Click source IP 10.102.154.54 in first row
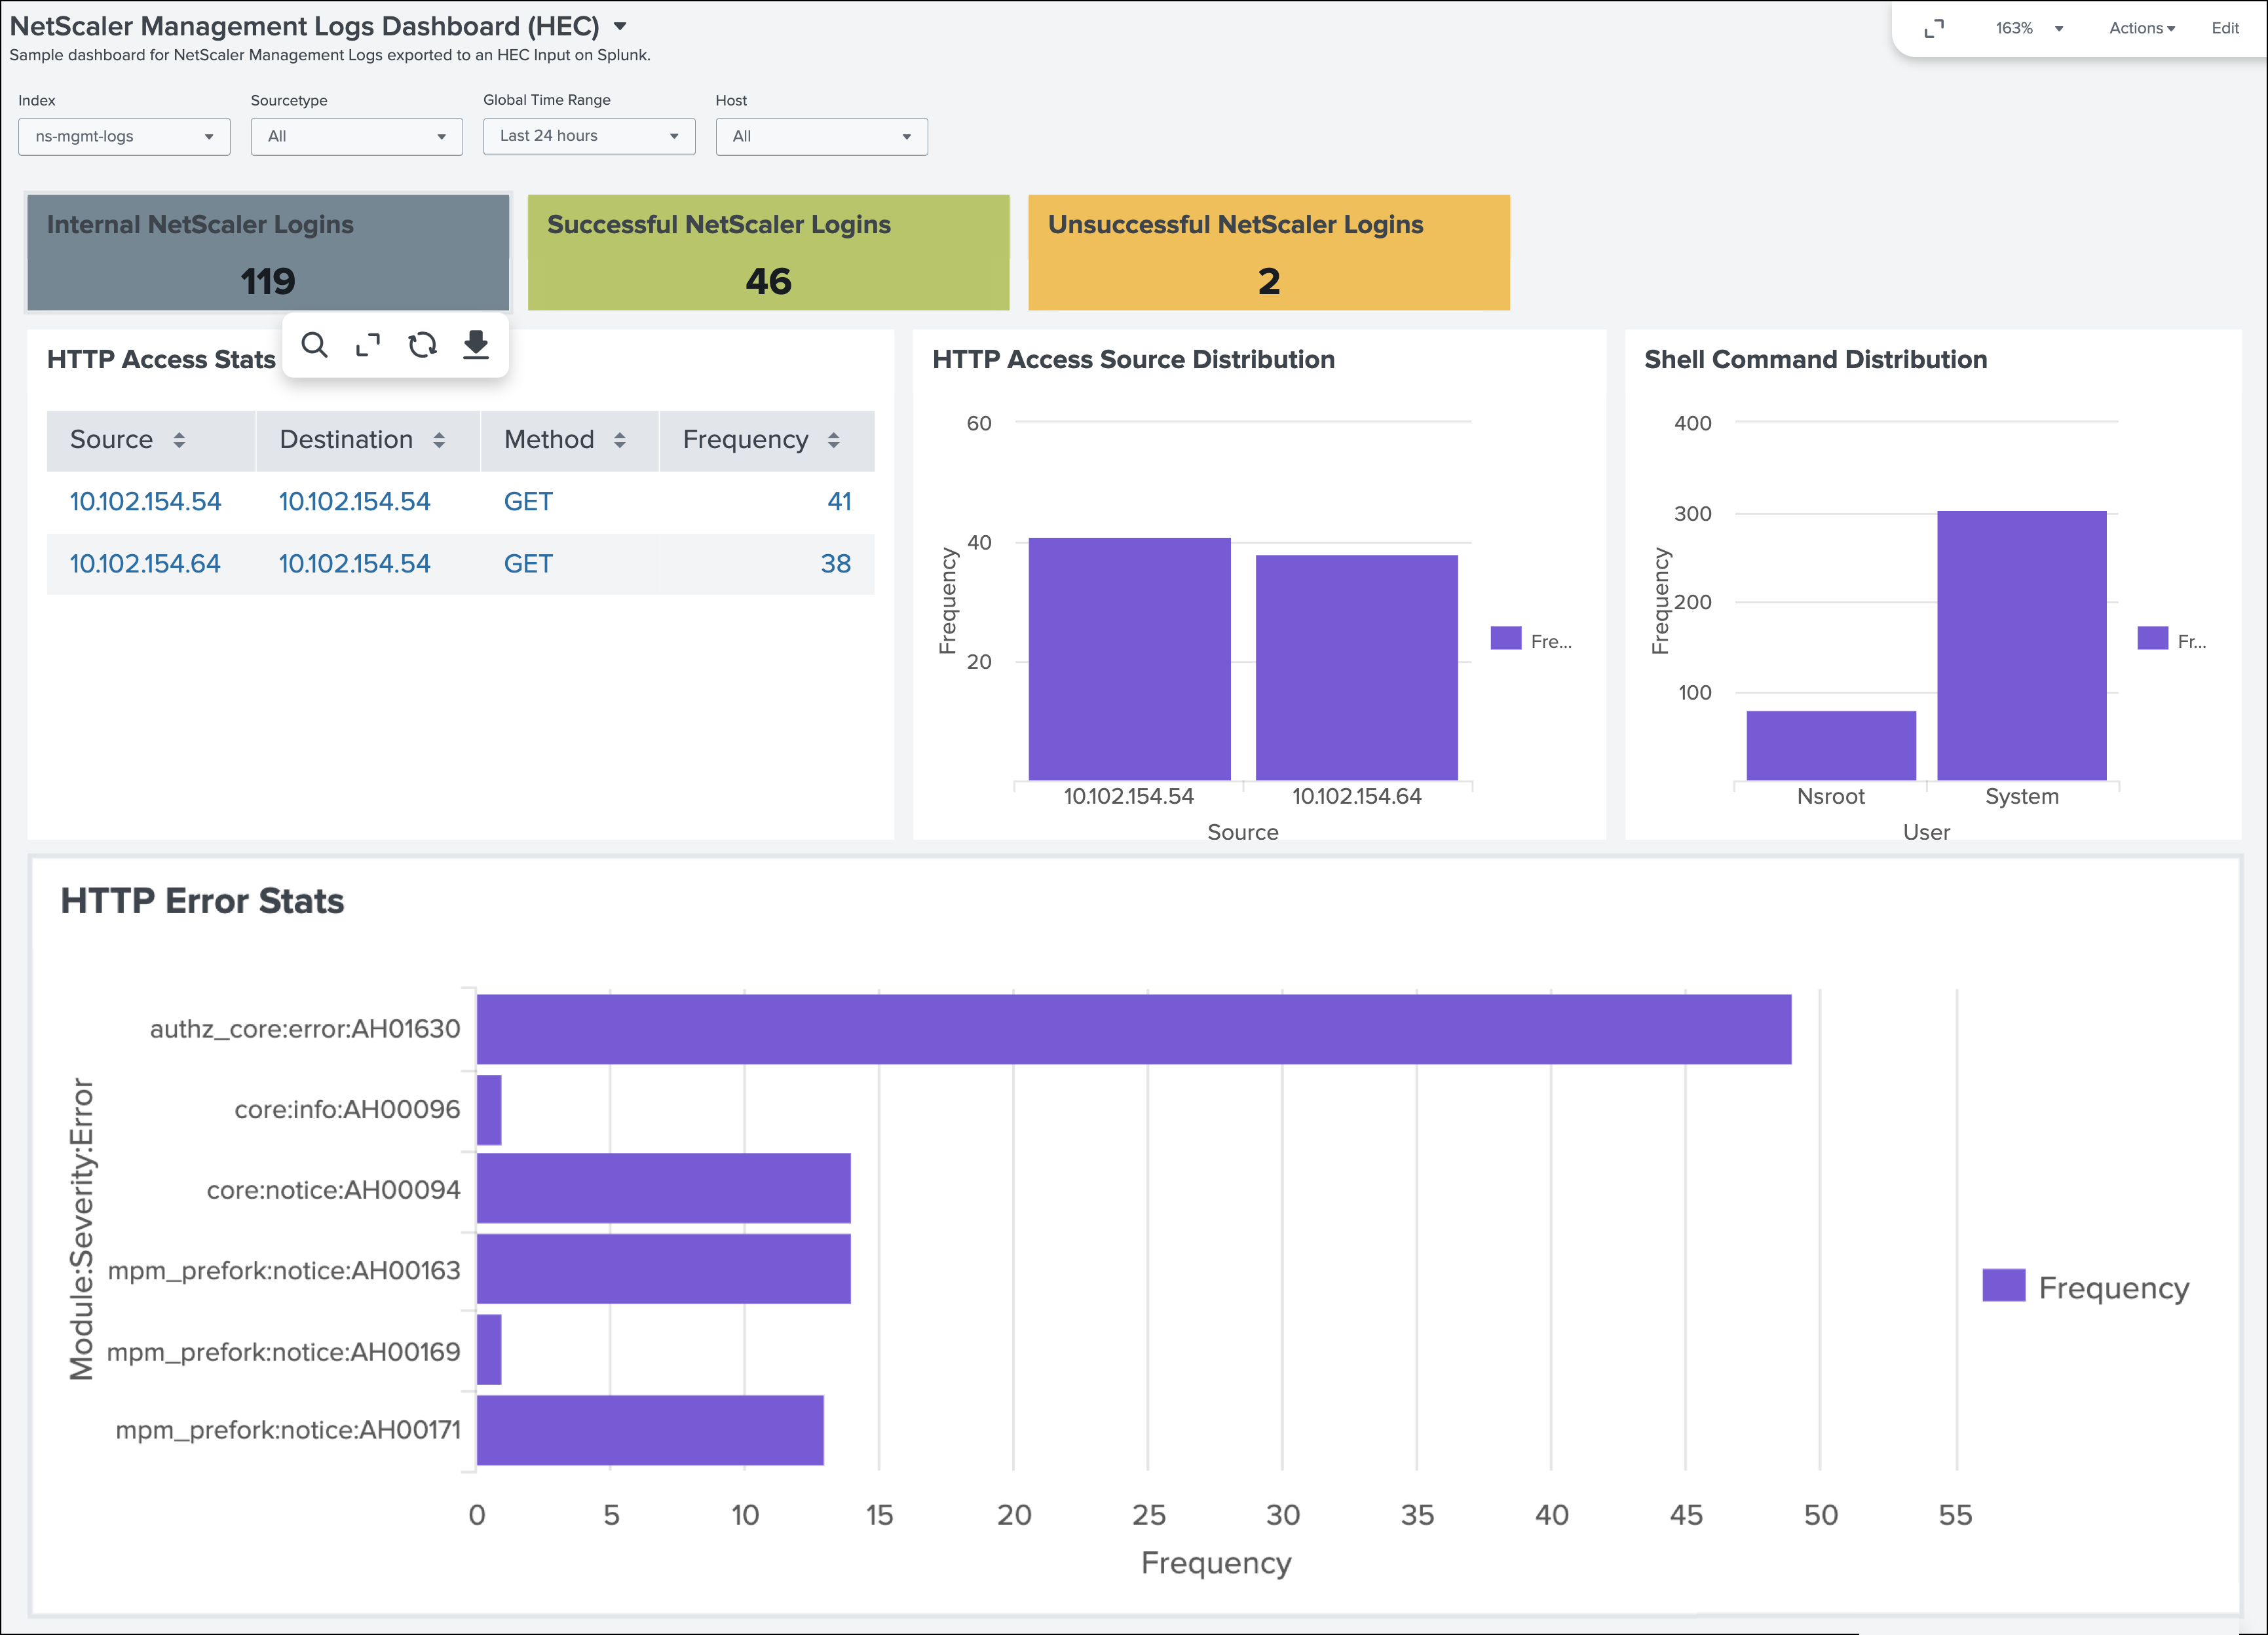2268x1635 pixels. pos(145,502)
